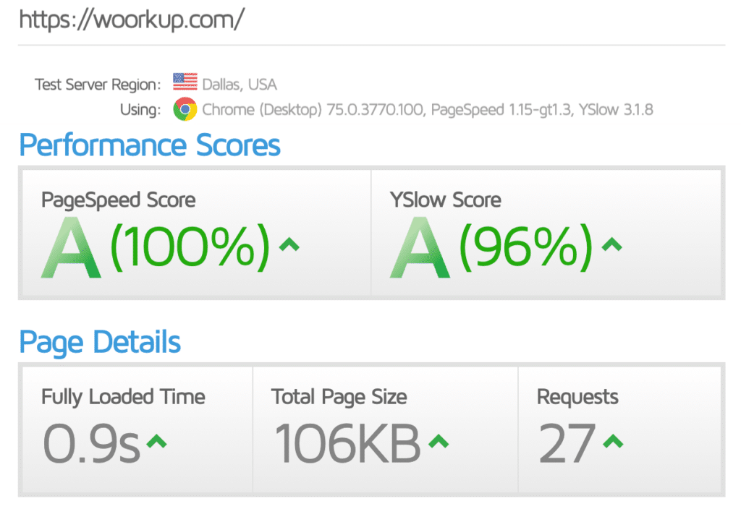The image size is (741, 509).
Task: Click the Requests label
Action: [x=577, y=397]
